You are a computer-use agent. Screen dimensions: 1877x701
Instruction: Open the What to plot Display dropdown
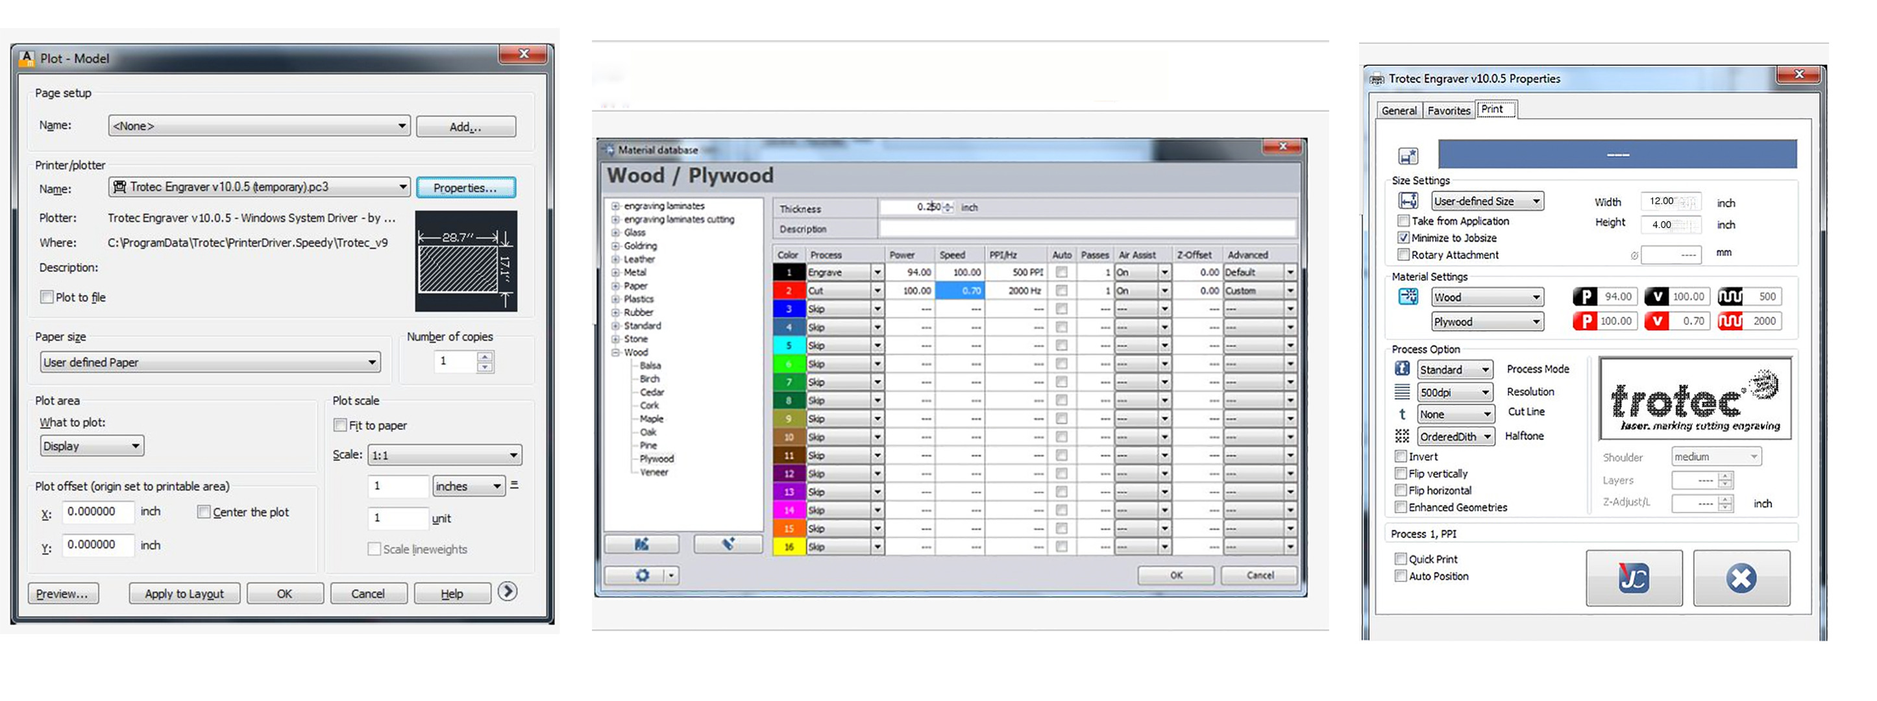click(x=92, y=445)
